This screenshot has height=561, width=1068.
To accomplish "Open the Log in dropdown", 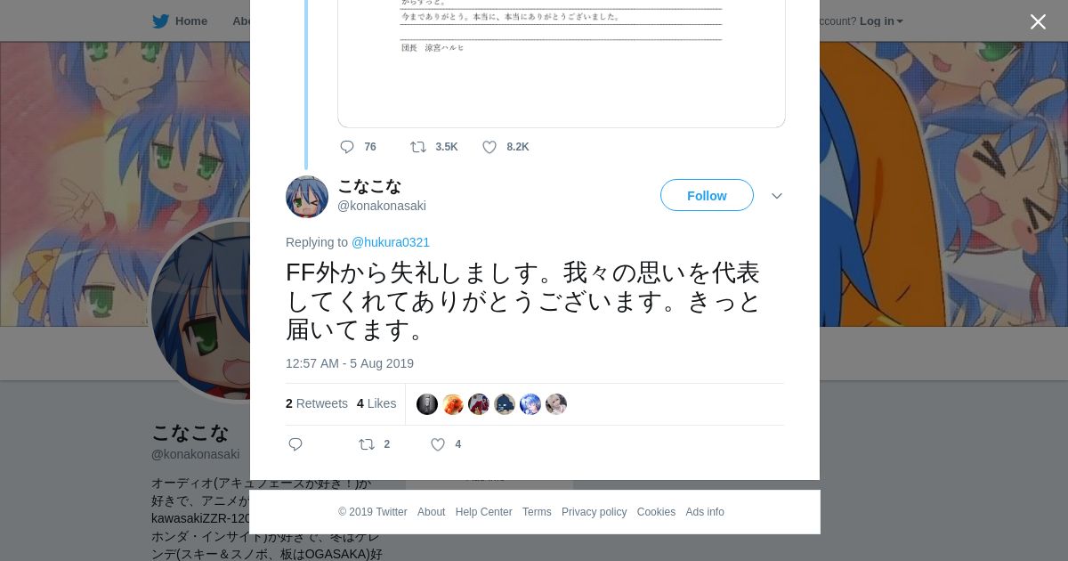I will point(881,21).
